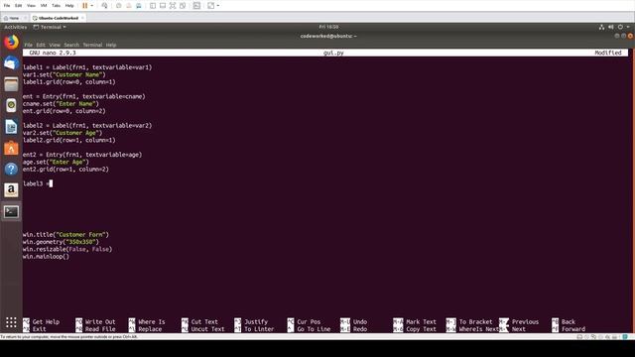This screenshot has height=357, width=635.
Task: Click the line var2.set("Customer Age")
Action: point(63,133)
